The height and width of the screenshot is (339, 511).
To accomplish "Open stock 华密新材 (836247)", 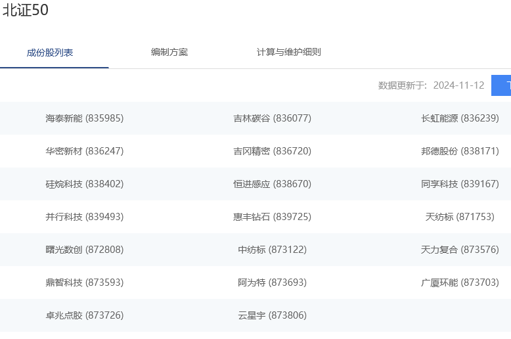I will point(85,151).
